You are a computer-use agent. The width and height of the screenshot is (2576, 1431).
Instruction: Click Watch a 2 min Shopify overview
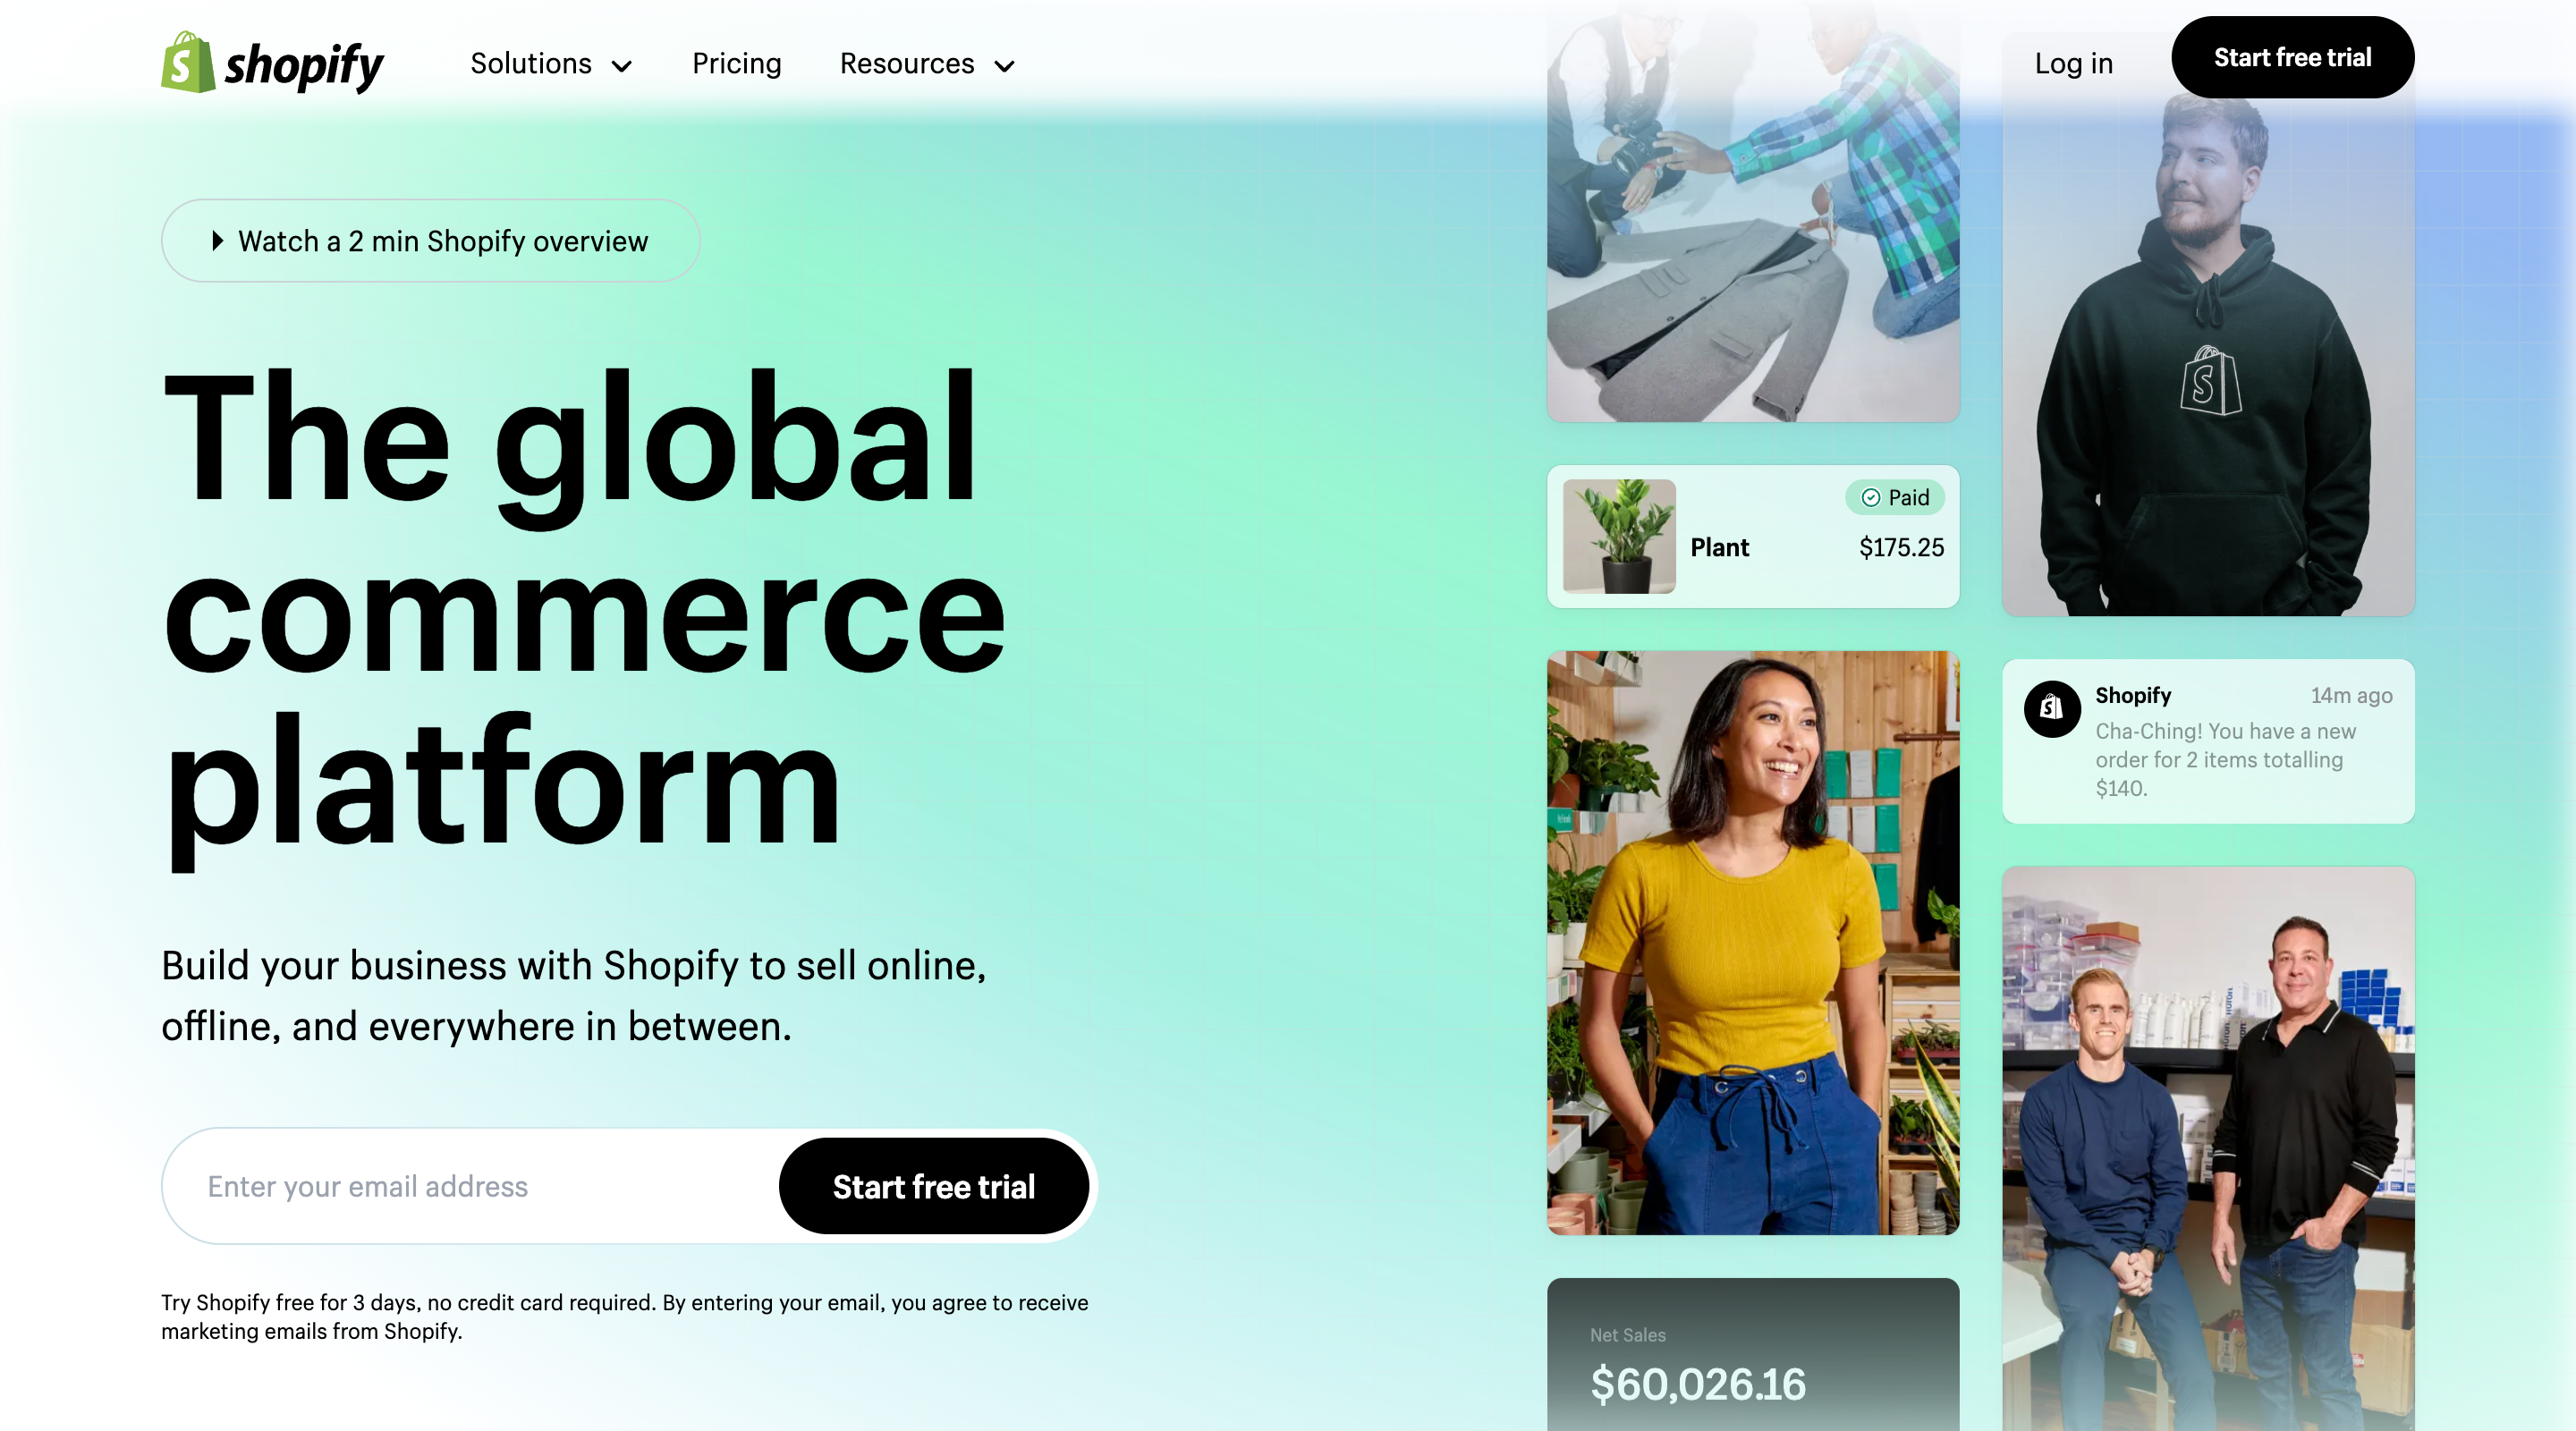pos(428,240)
